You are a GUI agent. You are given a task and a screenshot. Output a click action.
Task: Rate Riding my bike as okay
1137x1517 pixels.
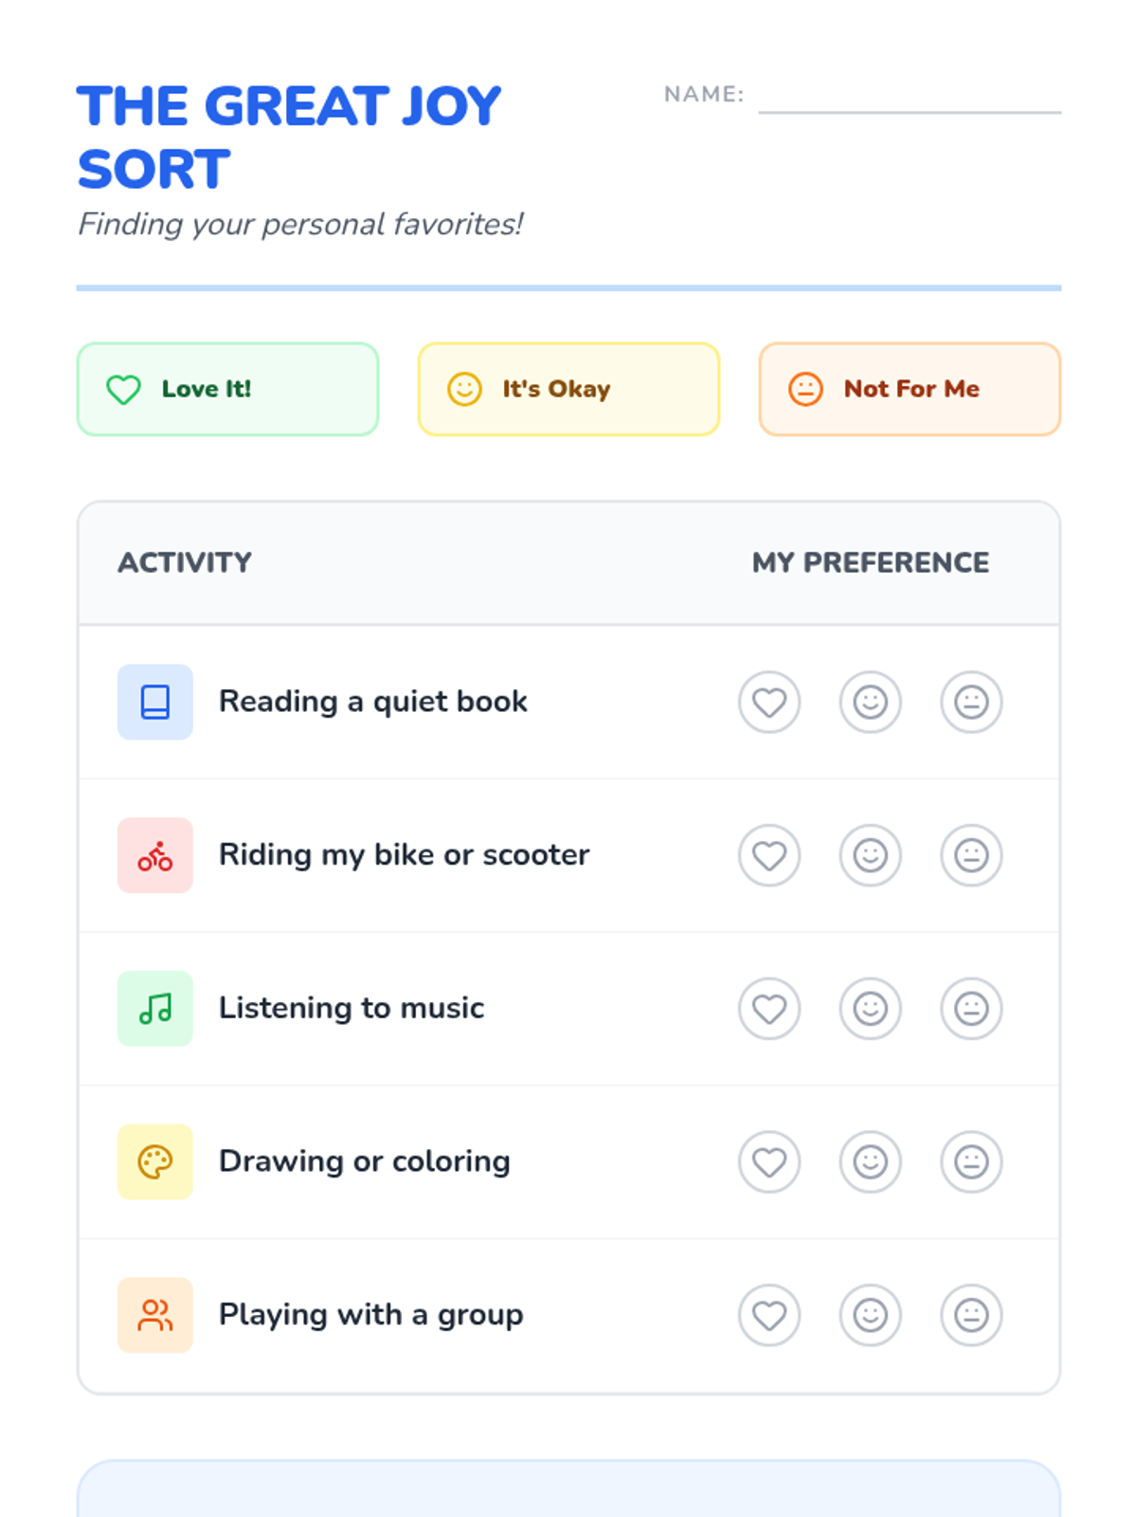click(x=870, y=855)
